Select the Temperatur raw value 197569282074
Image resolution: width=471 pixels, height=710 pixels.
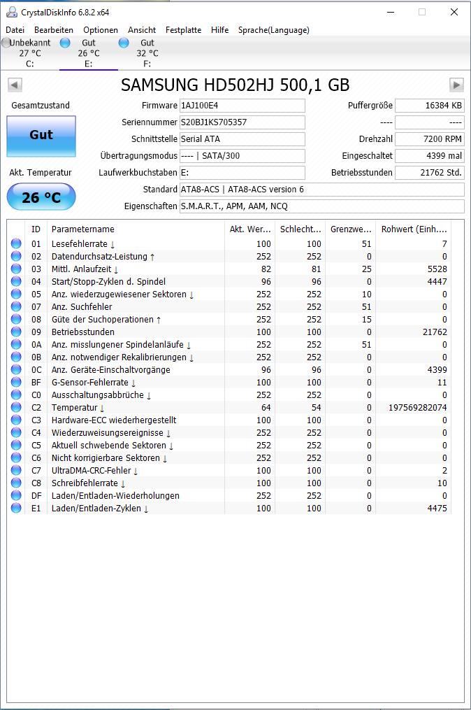(418, 408)
